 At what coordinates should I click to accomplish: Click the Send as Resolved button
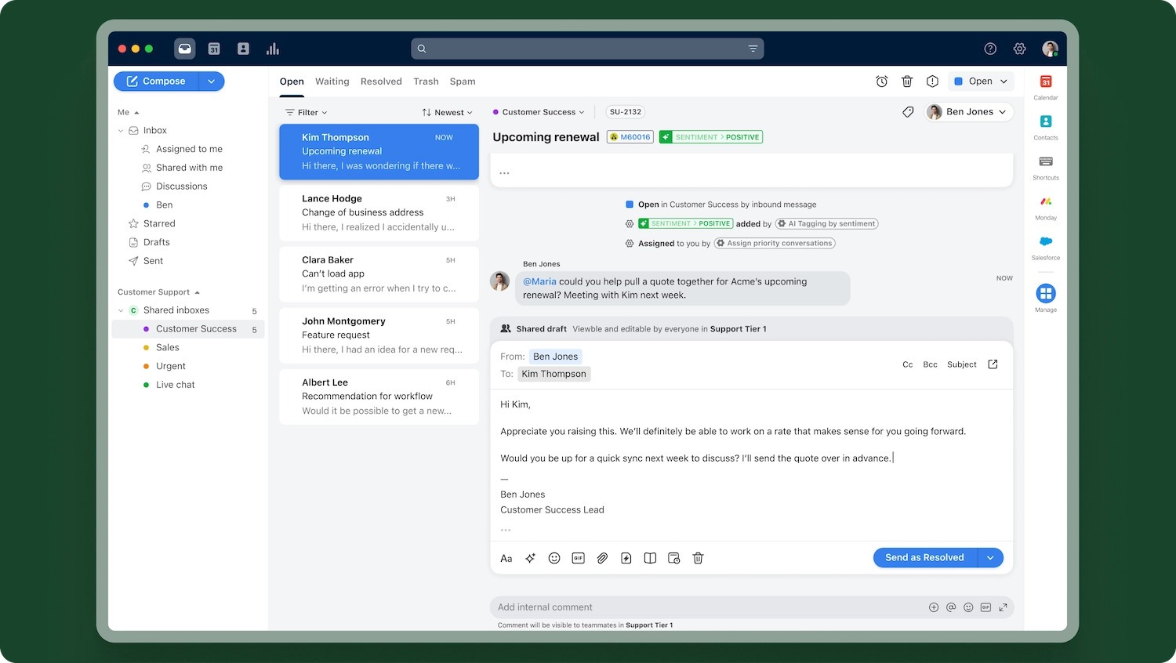point(925,558)
